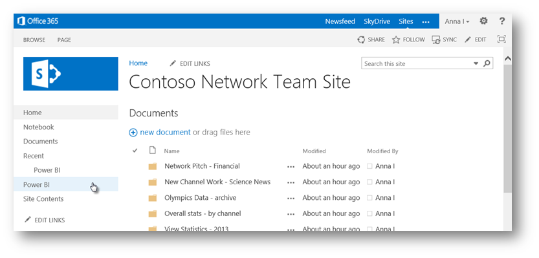The height and width of the screenshot is (258, 539).
Task: Click the SharePoint site logo
Action: (71, 74)
